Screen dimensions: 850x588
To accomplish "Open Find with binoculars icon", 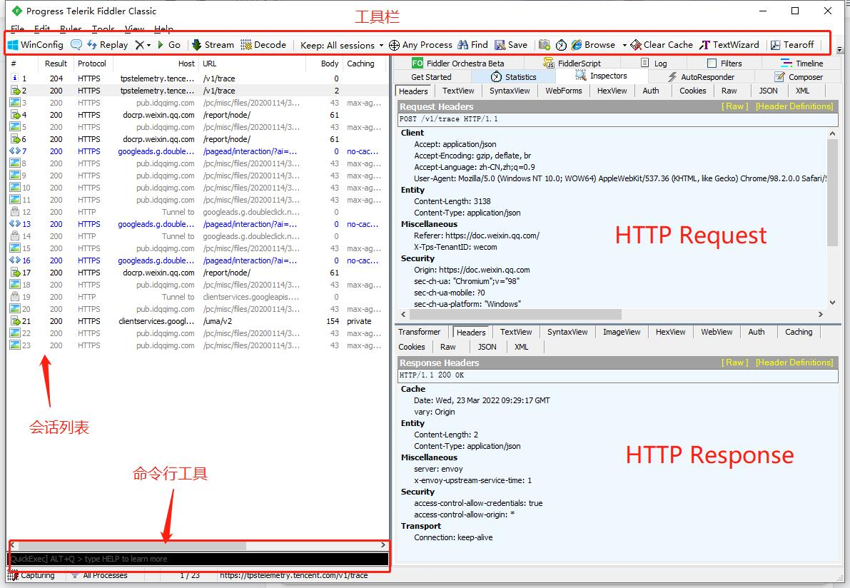I will tap(472, 45).
